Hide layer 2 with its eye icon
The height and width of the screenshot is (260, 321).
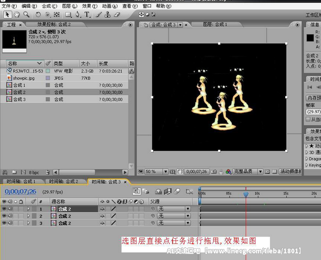[4, 216]
